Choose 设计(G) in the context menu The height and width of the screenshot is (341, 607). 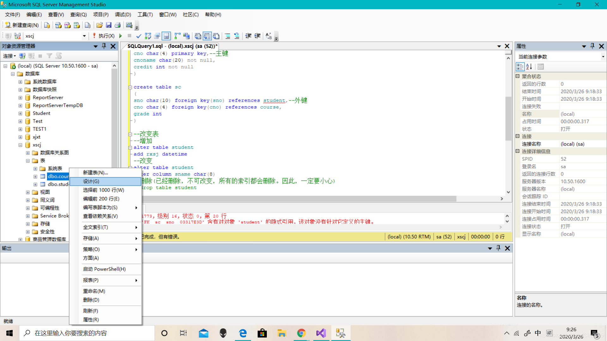[x=105, y=181]
